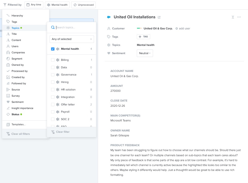Click the Source filter icon

(8, 90)
